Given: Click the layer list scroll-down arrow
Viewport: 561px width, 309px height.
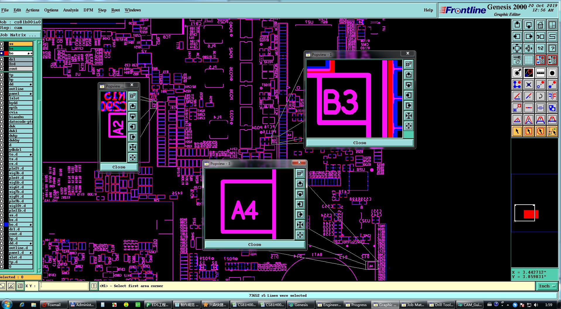Looking at the screenshot, I should (39, 271).
